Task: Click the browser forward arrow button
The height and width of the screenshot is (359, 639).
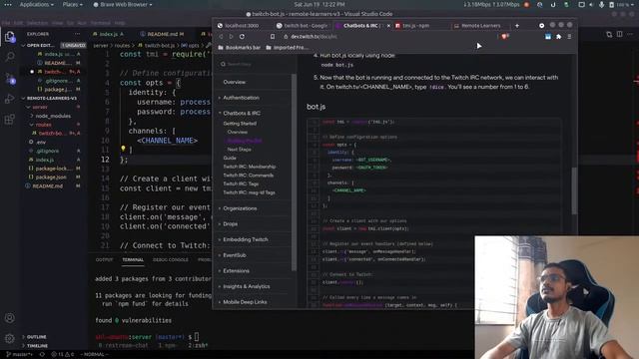Action: pyautogui.click(x=231, y=37)
